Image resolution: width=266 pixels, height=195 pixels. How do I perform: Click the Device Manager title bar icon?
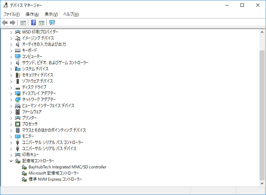[5, 5]
